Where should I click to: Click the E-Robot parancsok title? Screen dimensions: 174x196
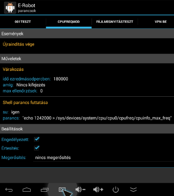click(x=27, y=8)
